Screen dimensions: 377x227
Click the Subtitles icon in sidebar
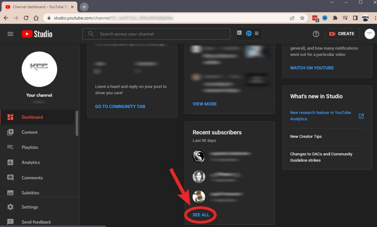click(10, 193)
